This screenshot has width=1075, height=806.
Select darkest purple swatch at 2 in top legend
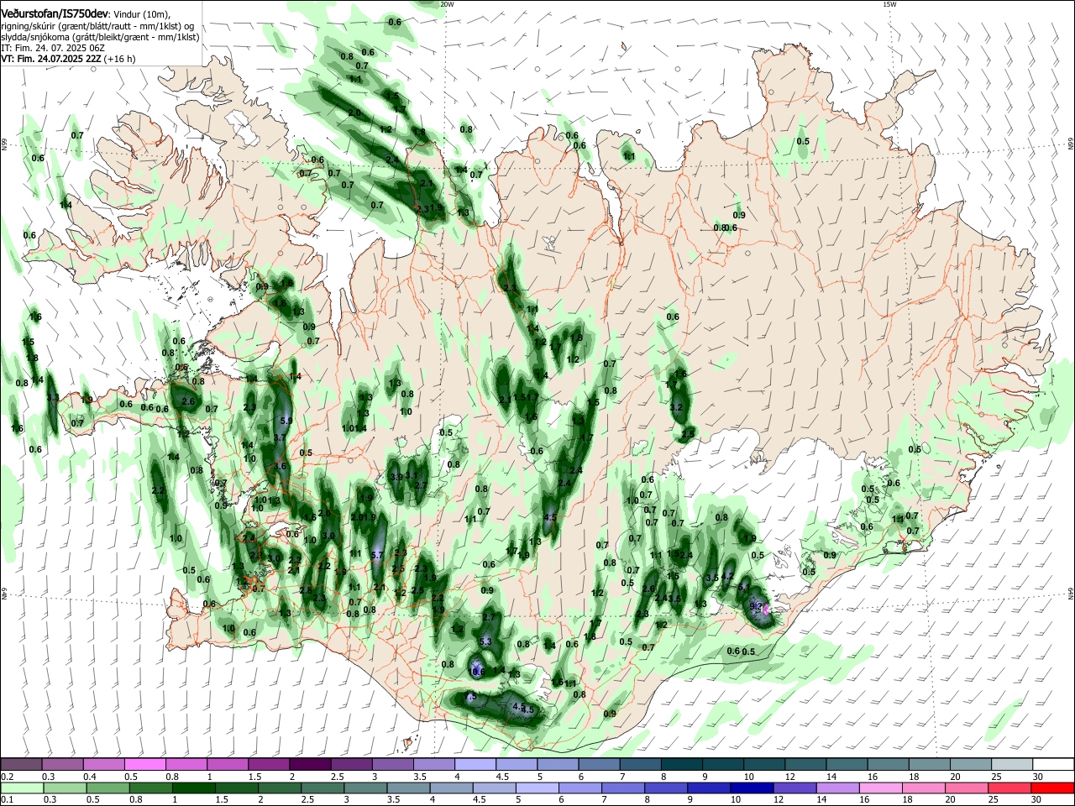point(310,764)
